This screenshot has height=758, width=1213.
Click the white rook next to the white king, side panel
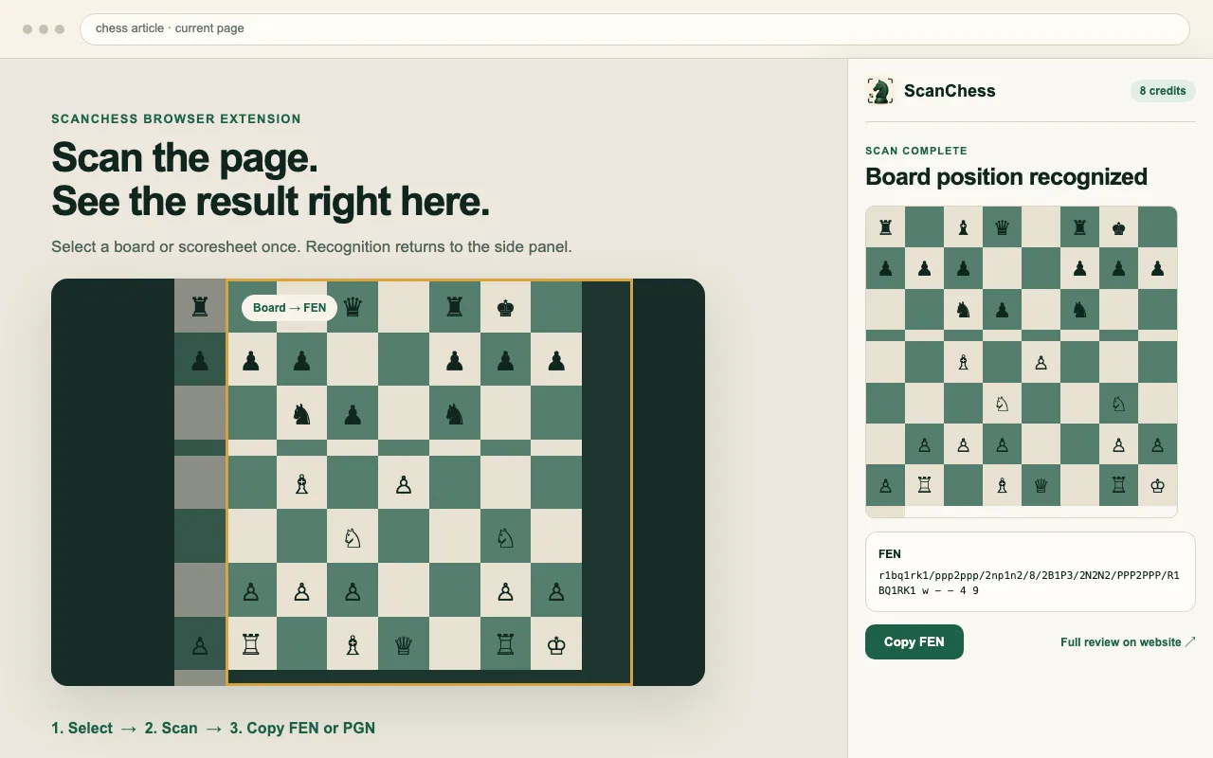tap(1118, 485)
